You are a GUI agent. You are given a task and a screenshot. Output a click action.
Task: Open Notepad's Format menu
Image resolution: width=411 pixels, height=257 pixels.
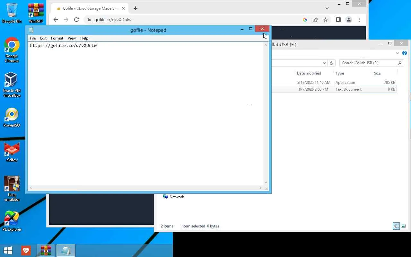coord(57,38)
